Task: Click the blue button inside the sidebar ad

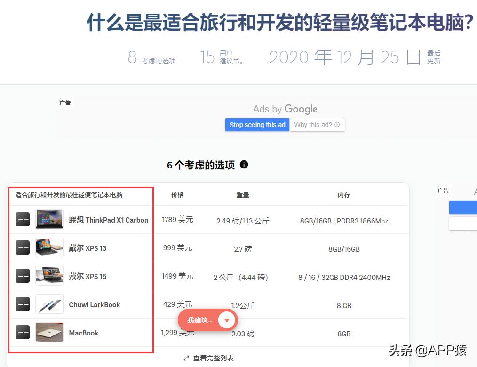Action: [x=463, y=207]
